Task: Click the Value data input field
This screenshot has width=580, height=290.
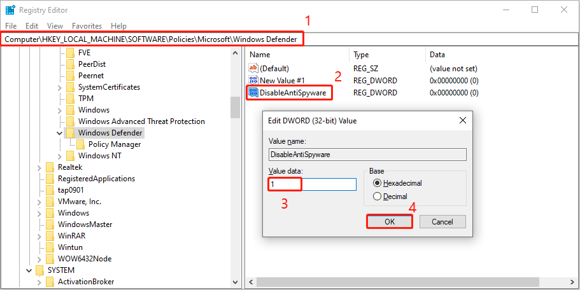Action: (x=312, y=184)
